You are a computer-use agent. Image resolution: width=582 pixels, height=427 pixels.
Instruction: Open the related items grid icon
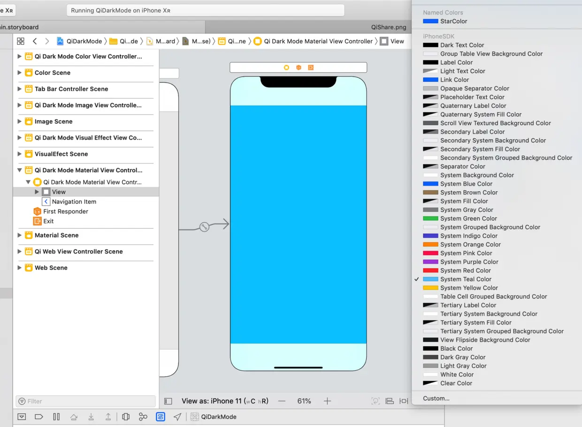21,41
